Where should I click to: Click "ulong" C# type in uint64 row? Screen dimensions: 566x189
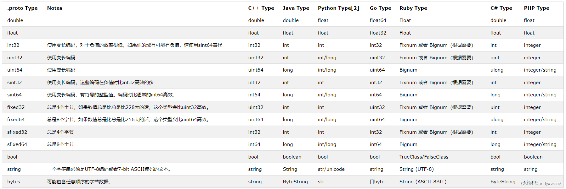click(497, 70)
